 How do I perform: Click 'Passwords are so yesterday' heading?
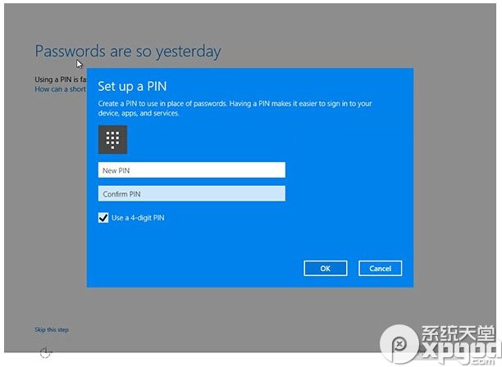(128, 52)
